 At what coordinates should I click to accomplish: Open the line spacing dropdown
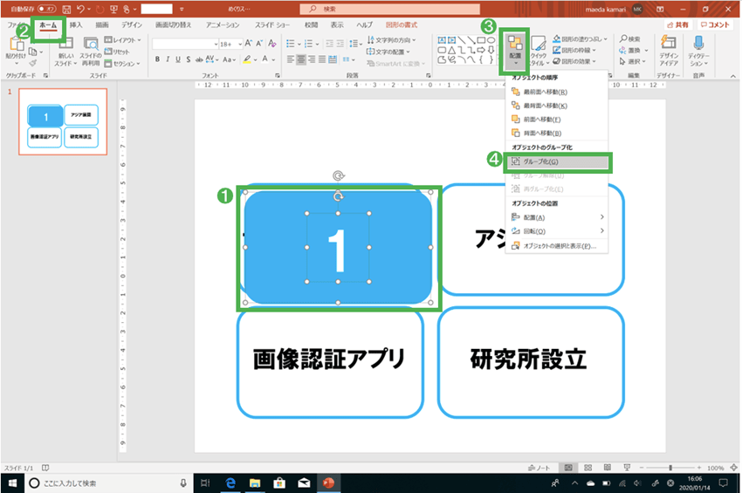[355, 44]
